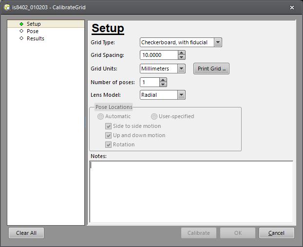Decrement the Number of poses spinner

163,85
